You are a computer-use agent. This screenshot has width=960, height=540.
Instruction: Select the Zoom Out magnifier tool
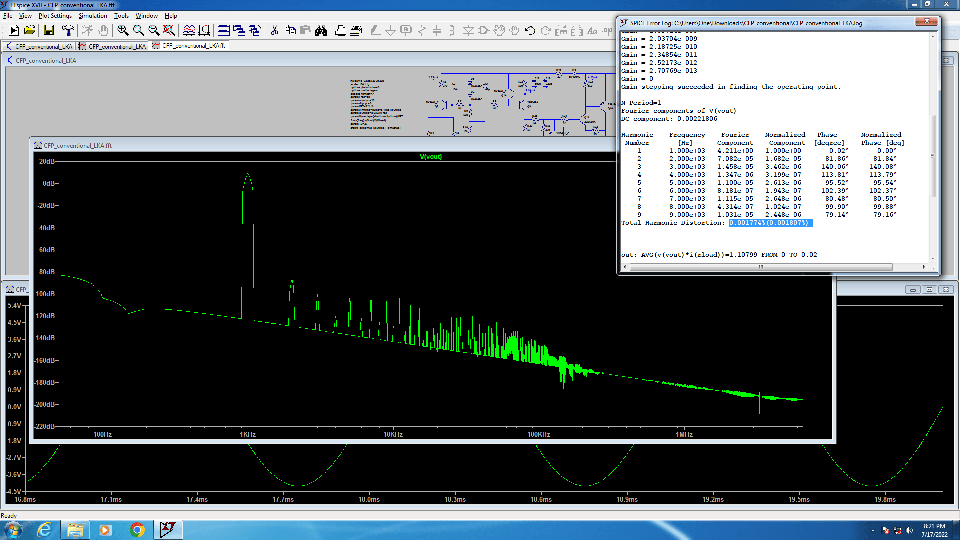[x=154, y=31]
